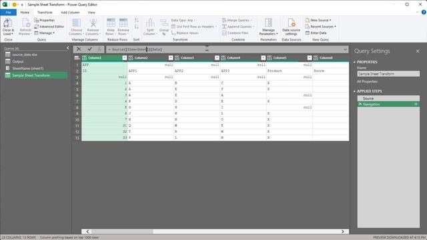This screenshot has width=427, height=240.
Task: Select the Output query
Action: (x=35, y=61)
